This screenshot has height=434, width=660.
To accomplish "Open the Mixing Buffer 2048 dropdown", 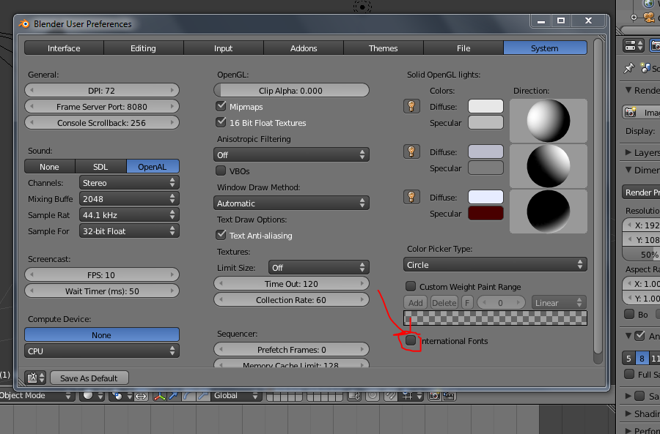I will pos(129,199).
